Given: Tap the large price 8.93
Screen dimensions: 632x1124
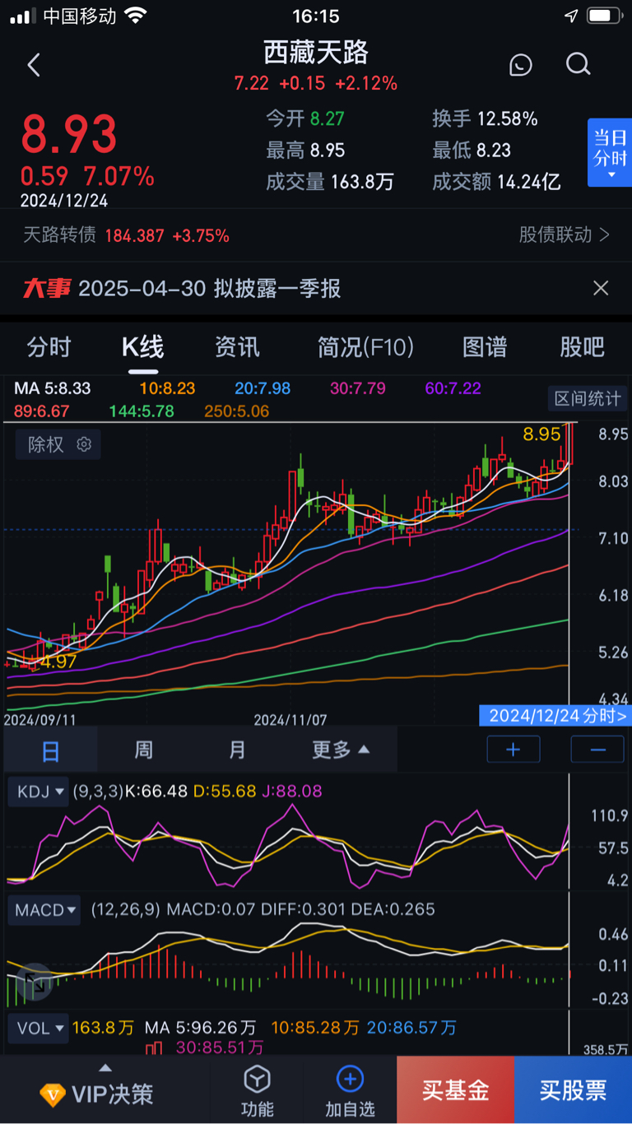Looking at the screenshot, I should pos(69,135).
